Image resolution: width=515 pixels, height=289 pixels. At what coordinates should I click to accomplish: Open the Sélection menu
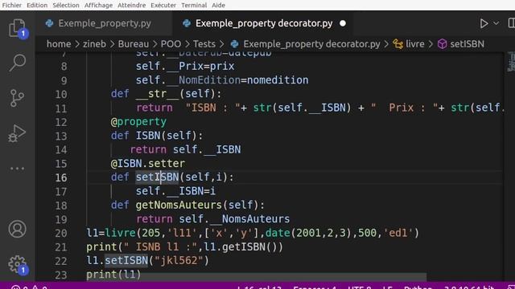[66, 6]
